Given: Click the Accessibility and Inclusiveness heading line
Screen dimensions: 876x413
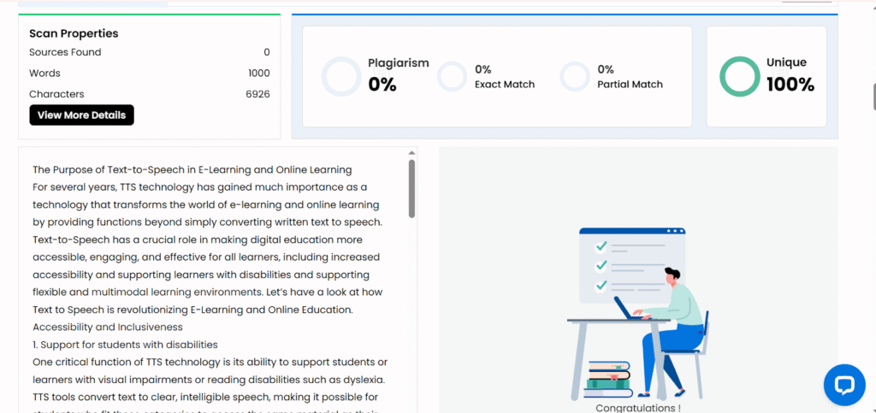Looking at the screenshot, I should point(107,327).
